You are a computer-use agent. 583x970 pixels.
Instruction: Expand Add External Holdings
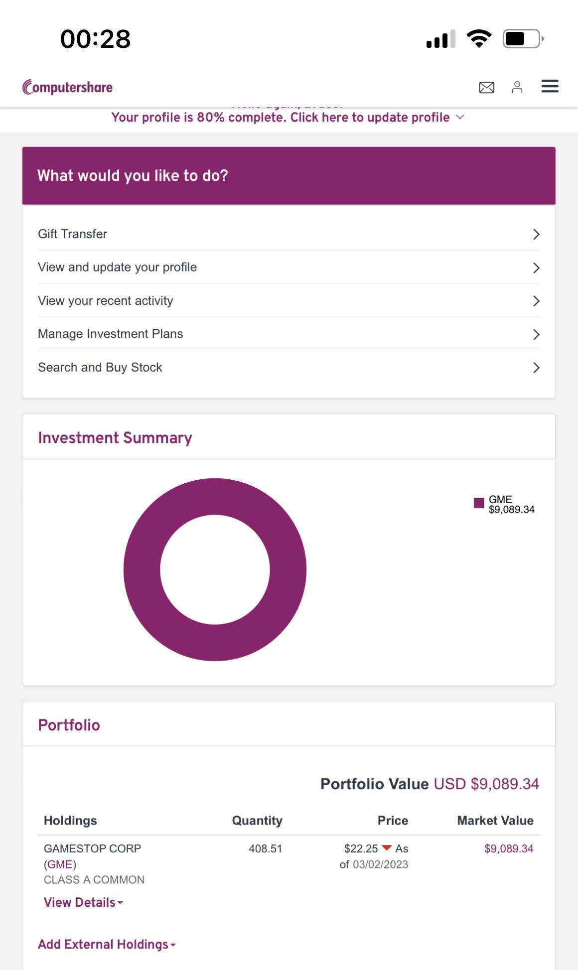click(107, 944)
